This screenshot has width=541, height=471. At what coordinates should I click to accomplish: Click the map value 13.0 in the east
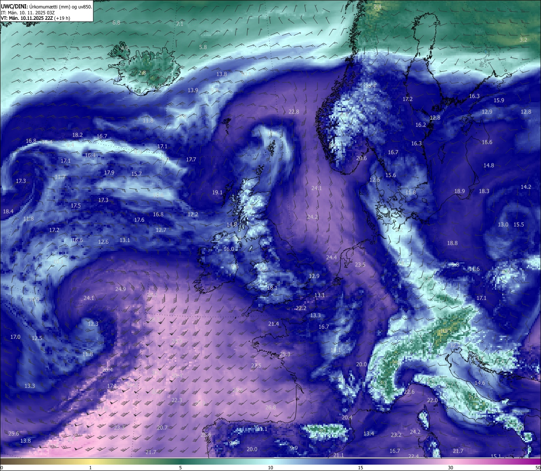[503, 225]
